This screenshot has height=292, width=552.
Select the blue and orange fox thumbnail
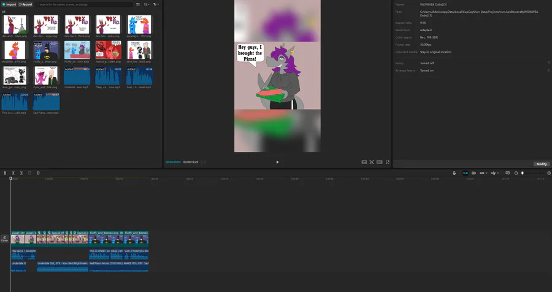coord(139,24)
